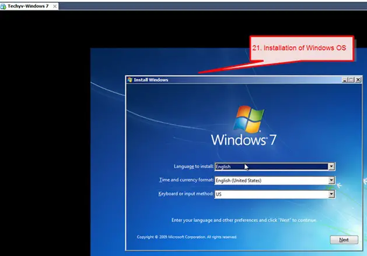This screenshot has width=367, height=256.
Task: Click the Time and currency format label
Action: point(187,180)
